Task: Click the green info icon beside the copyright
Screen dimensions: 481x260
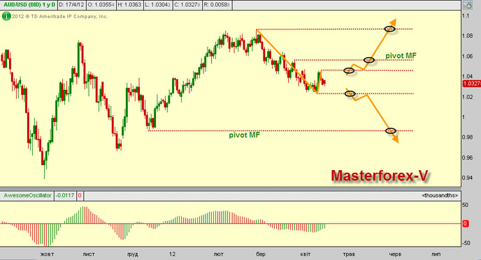Action: 6,16
